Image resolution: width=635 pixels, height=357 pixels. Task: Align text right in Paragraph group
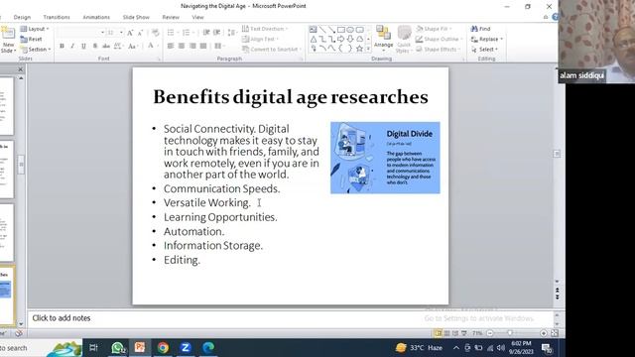pyautogui.click(x=192, y=47)
